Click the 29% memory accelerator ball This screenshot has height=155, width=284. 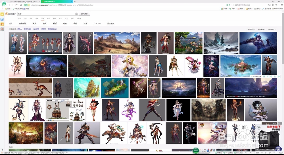pyautogui.click(x=196, y=150)
